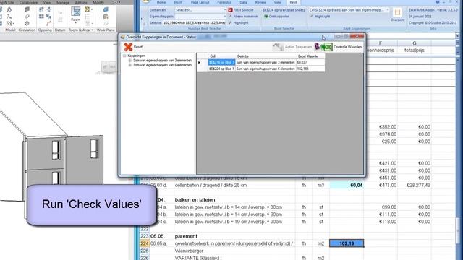
Task: Open the Manage tab in Revit
Action: [x=63, y=2]
